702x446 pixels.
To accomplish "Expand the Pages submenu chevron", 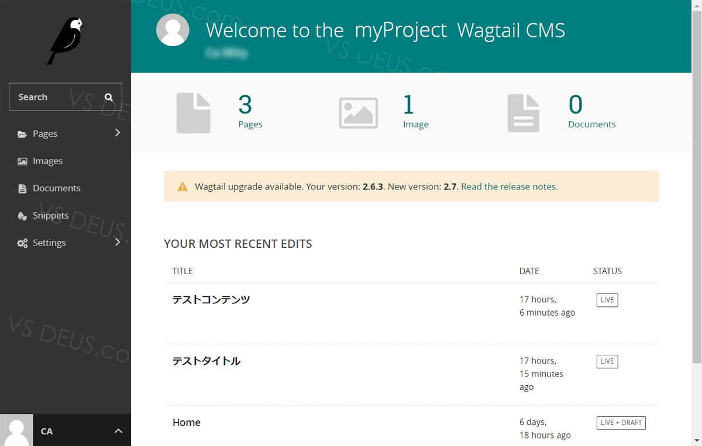I will 118,133.
